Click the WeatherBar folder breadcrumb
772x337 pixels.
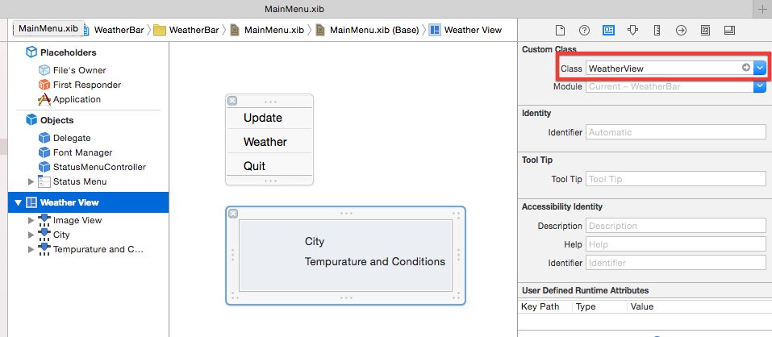pos(186,30)
